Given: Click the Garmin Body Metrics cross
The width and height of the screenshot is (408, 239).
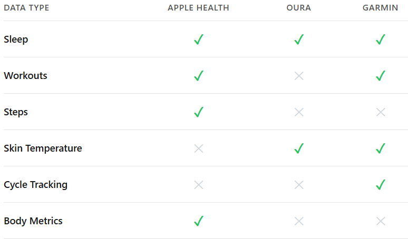Looking at the screenshot, I should pyautogui.click(x=381, y=221).
